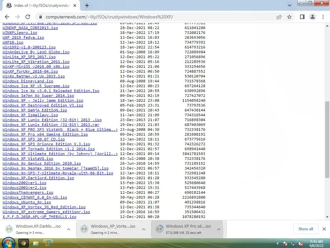The height and width of the screenshot is (248, 330).
Task: Open WINDXP_NASA_CORE2013.iso link
Action: pos(30,28)
